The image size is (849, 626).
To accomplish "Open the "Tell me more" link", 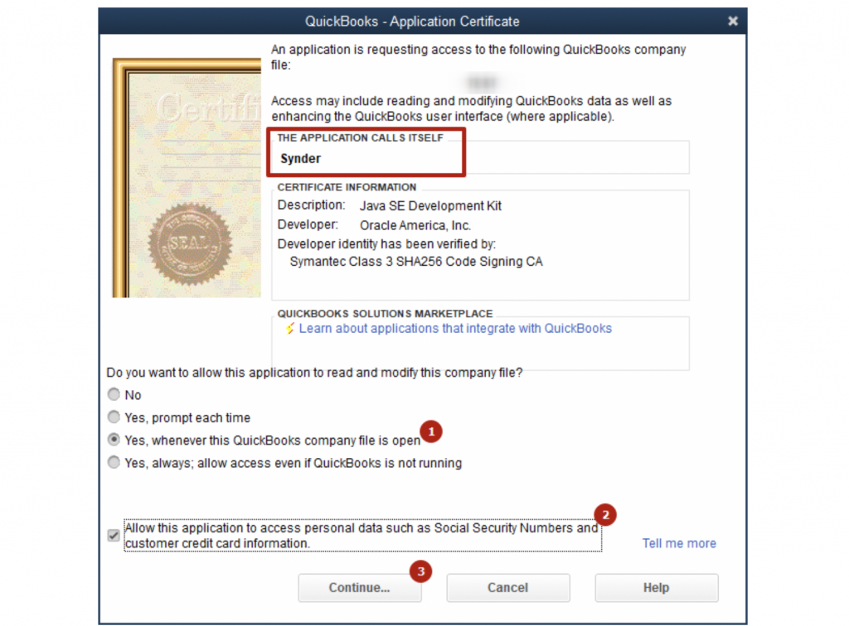I will pos(679,543).
